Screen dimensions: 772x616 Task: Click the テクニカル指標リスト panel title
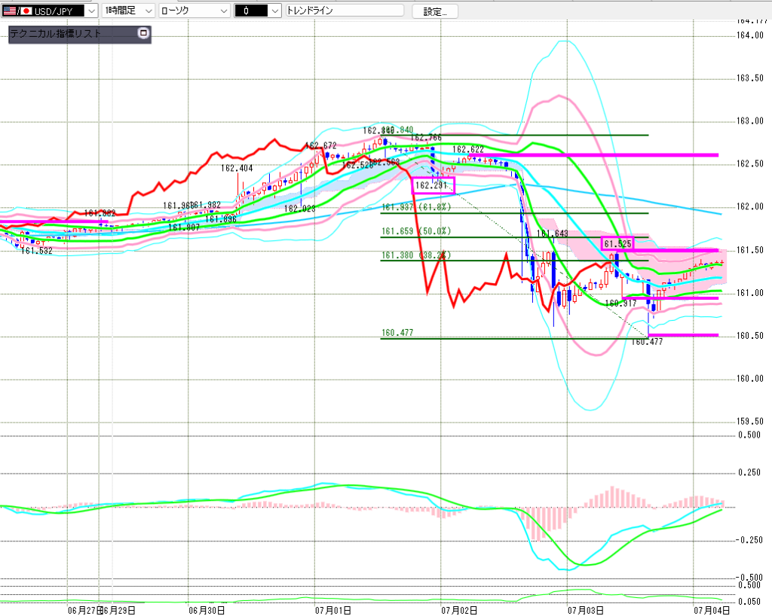point(55,34)
